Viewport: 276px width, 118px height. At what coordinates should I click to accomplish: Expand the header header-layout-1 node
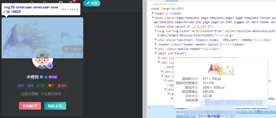tap(156, 44)
